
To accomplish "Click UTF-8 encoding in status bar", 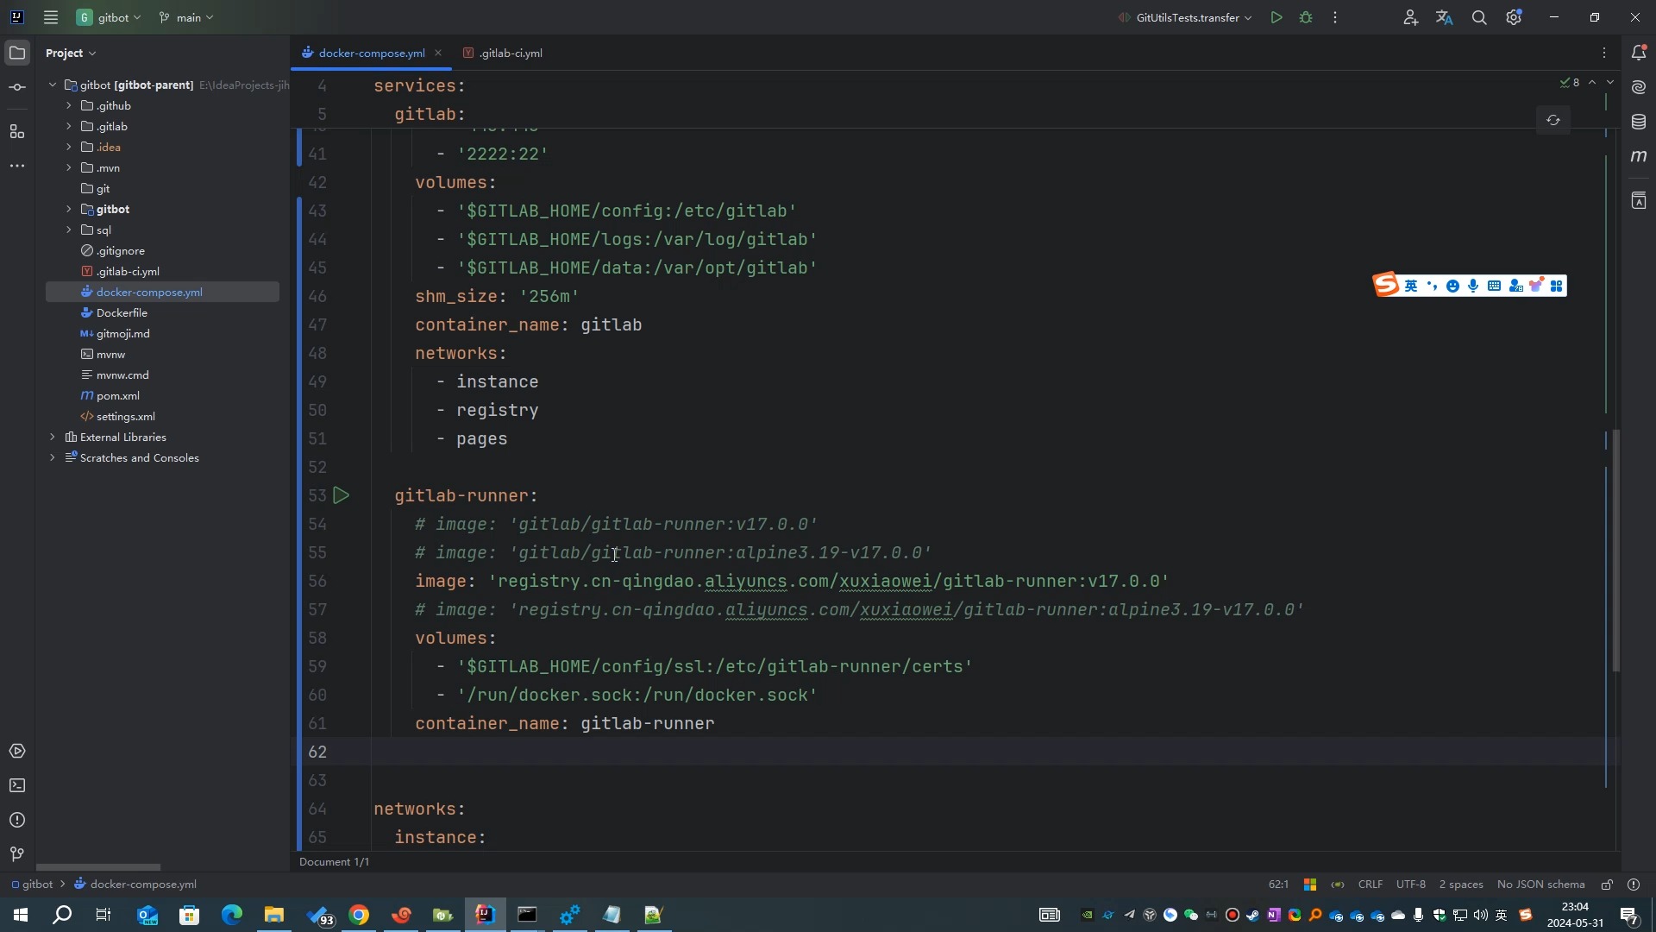I will pos(1411,885).
